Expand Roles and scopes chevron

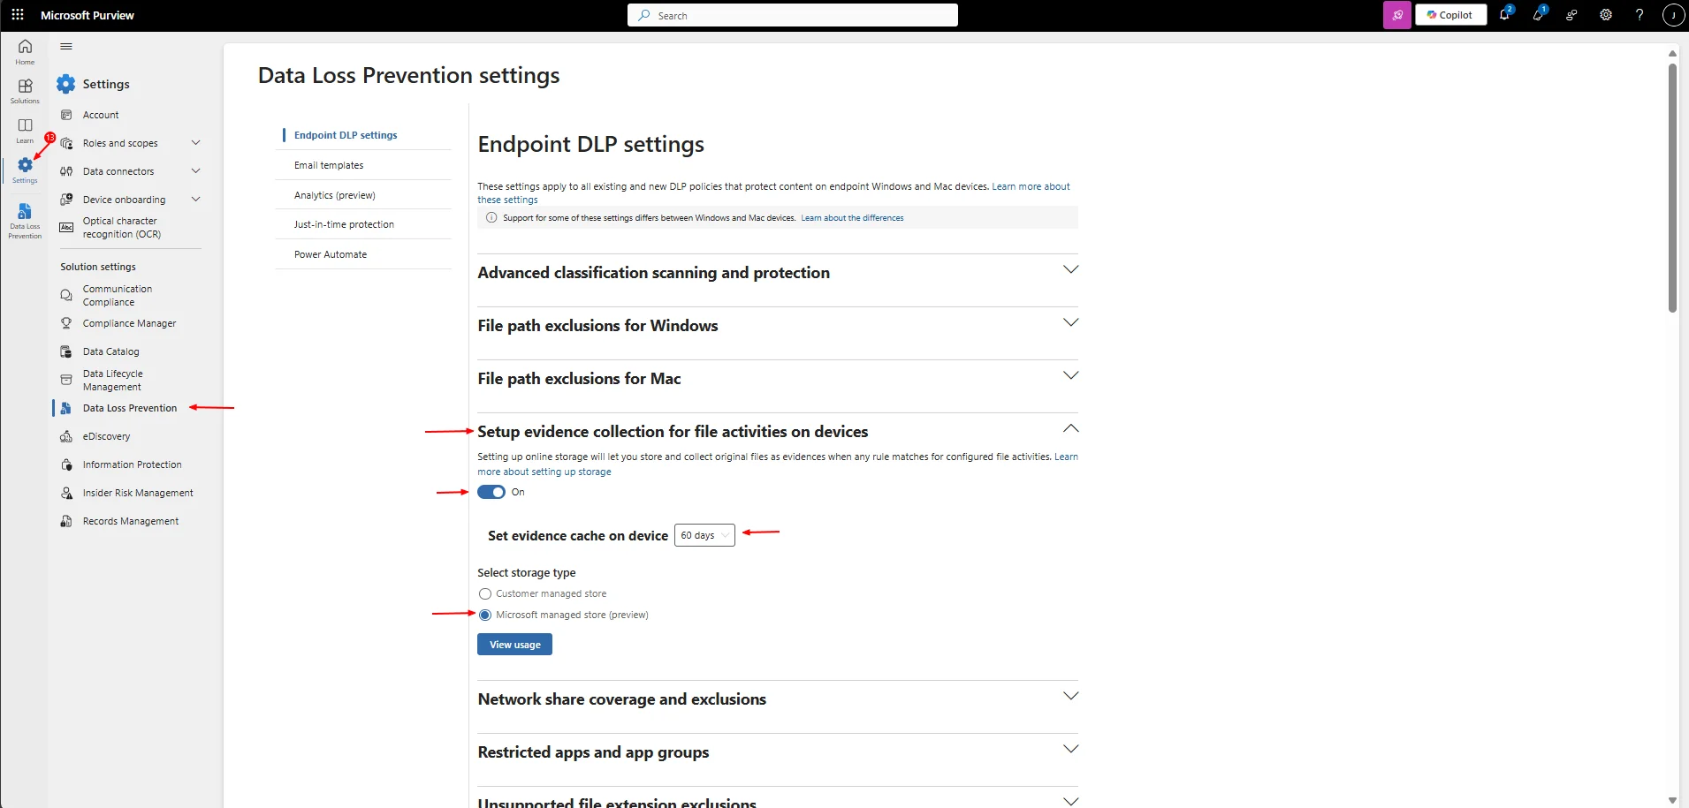[196, 143]
